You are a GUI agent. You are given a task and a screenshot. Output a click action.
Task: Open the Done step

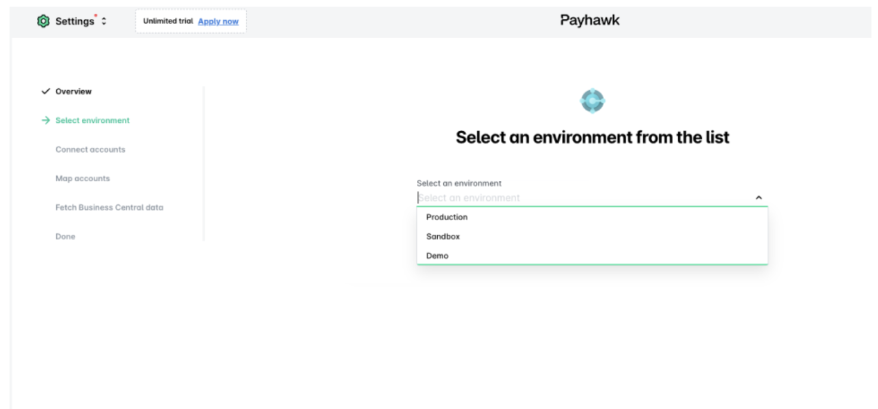pyautogui.click(x=65, y=237)
